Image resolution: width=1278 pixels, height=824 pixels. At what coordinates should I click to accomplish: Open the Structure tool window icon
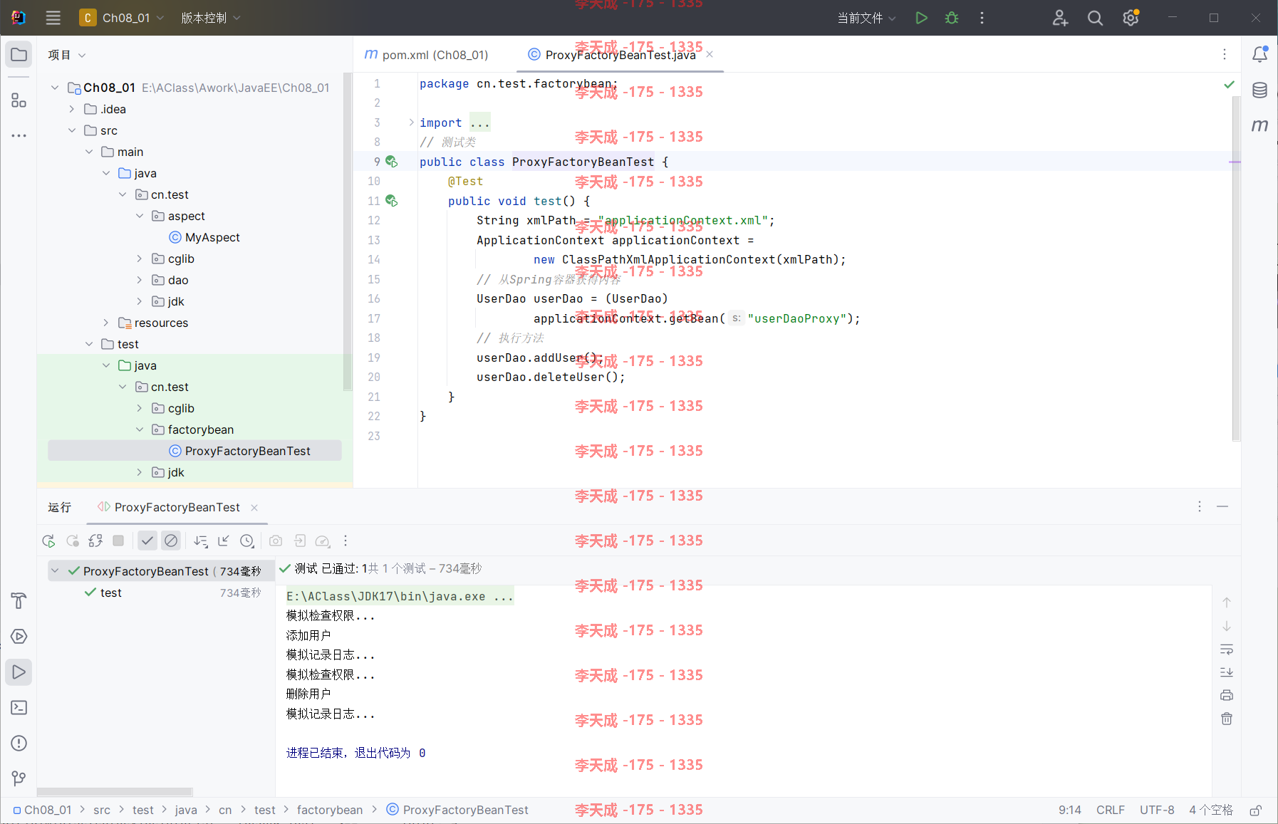(x=19, y=100)
